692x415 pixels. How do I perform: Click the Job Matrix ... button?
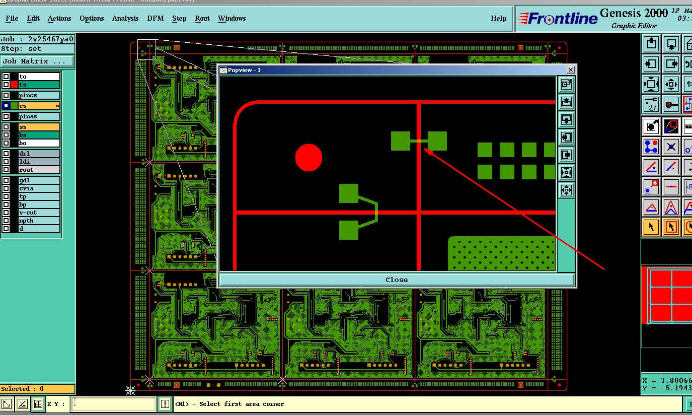[37, 61]
